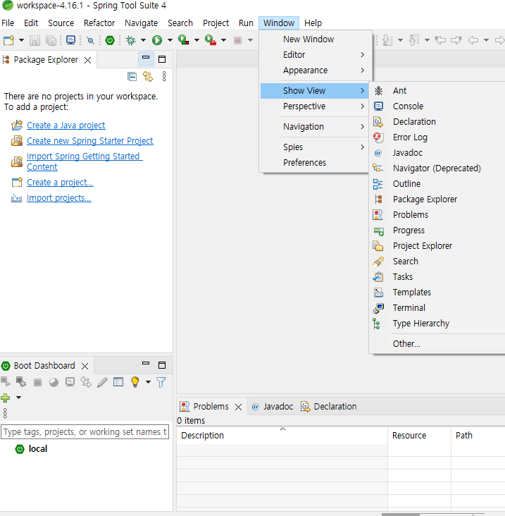The width and height of the screenshot is (505, 516).
Task: Open dropdown arrow next to New icon
Action: point(21,40)
